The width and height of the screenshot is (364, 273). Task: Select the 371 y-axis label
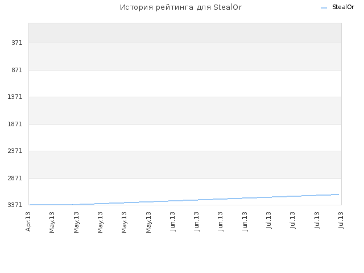tap(17, 43)
